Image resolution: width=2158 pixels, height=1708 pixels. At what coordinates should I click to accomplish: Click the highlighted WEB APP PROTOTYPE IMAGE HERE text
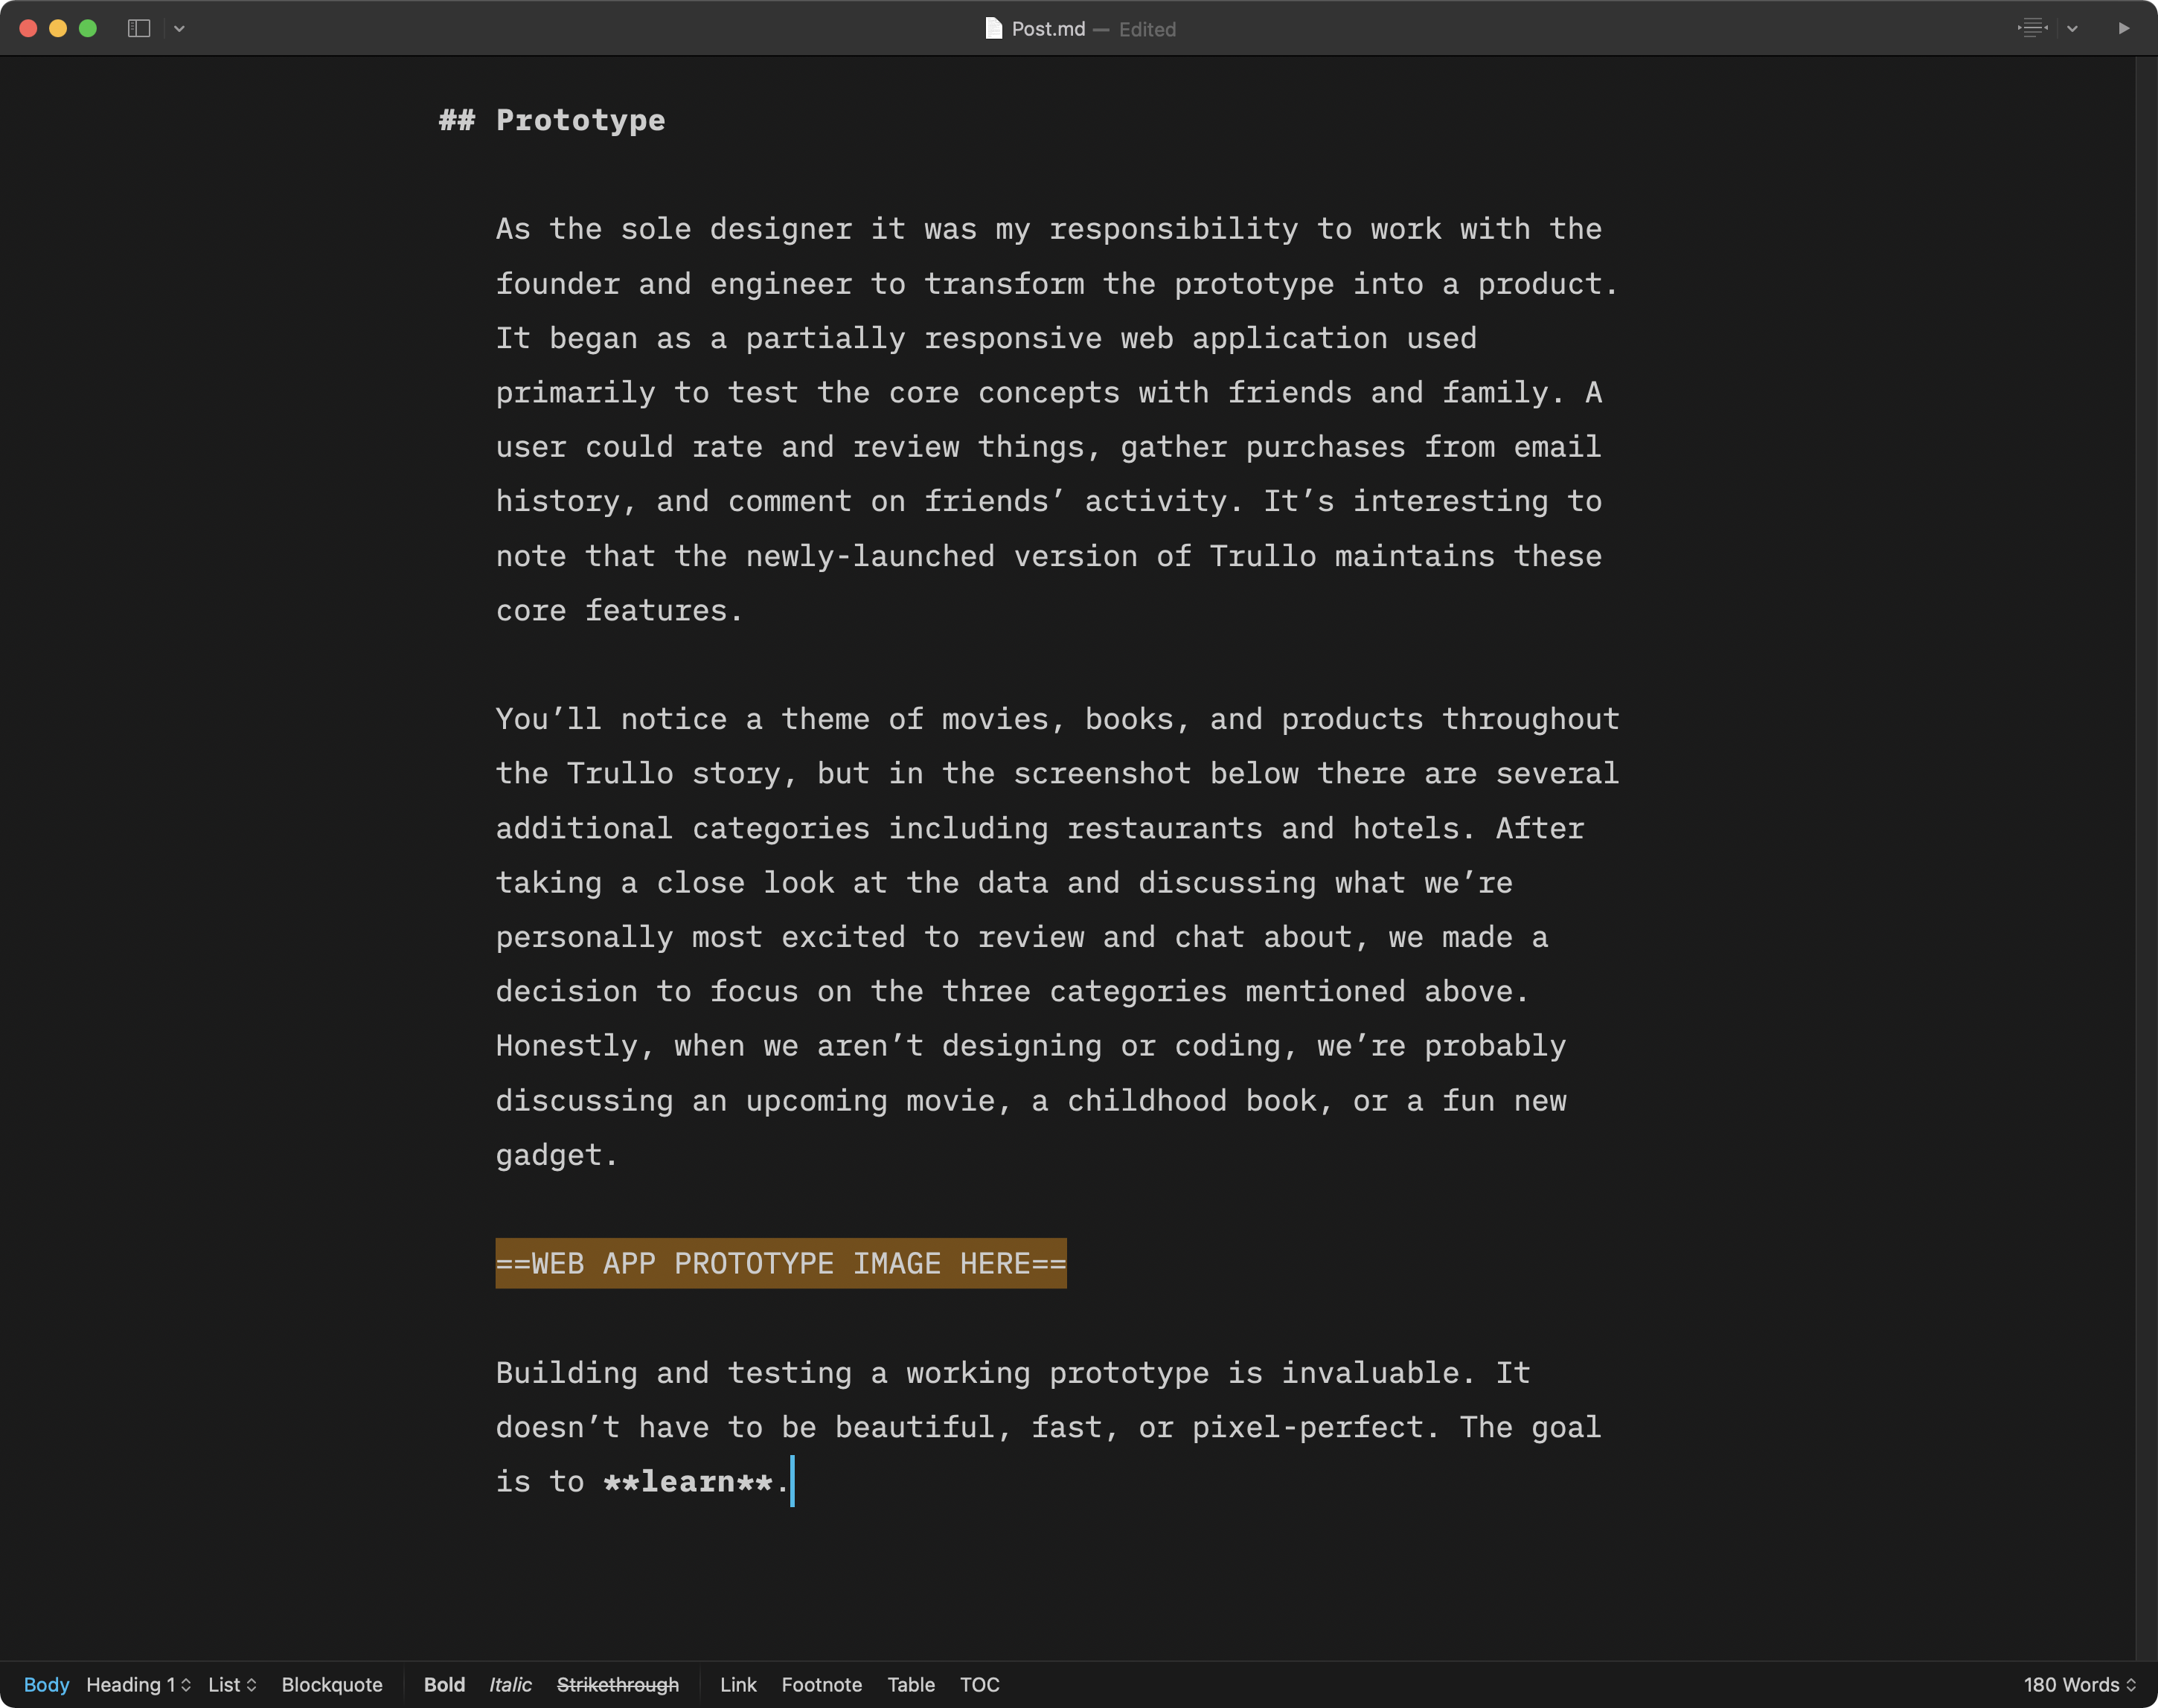[x=781, y=1263]
